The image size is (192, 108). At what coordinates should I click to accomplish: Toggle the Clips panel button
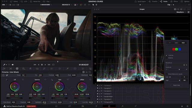click(x=46, y=1)
